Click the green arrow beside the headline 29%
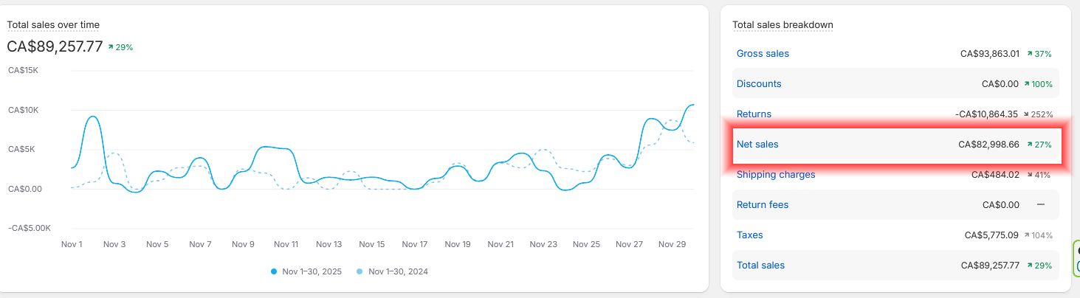 (x=111, y=47)
